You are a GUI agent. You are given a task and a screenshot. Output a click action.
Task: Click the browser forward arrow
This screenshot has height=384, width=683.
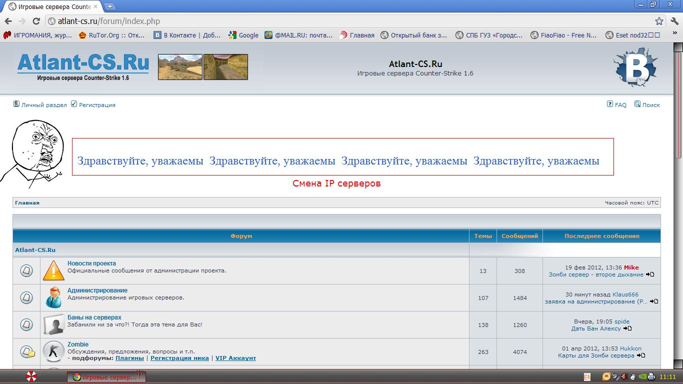(22, 21)
